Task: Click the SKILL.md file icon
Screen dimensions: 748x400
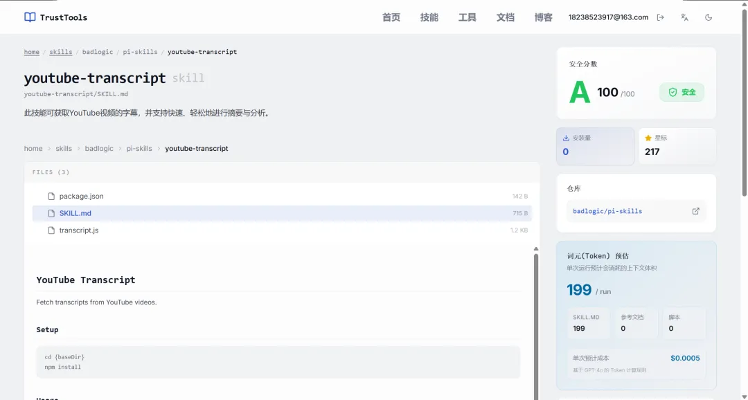Action: click(x=51, y=213)
